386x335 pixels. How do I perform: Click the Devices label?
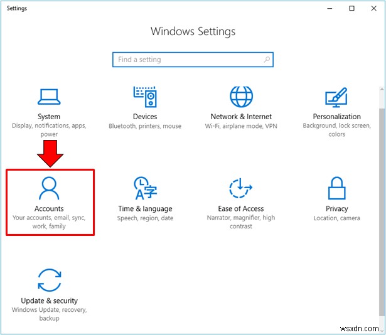[x=145, y=117]
